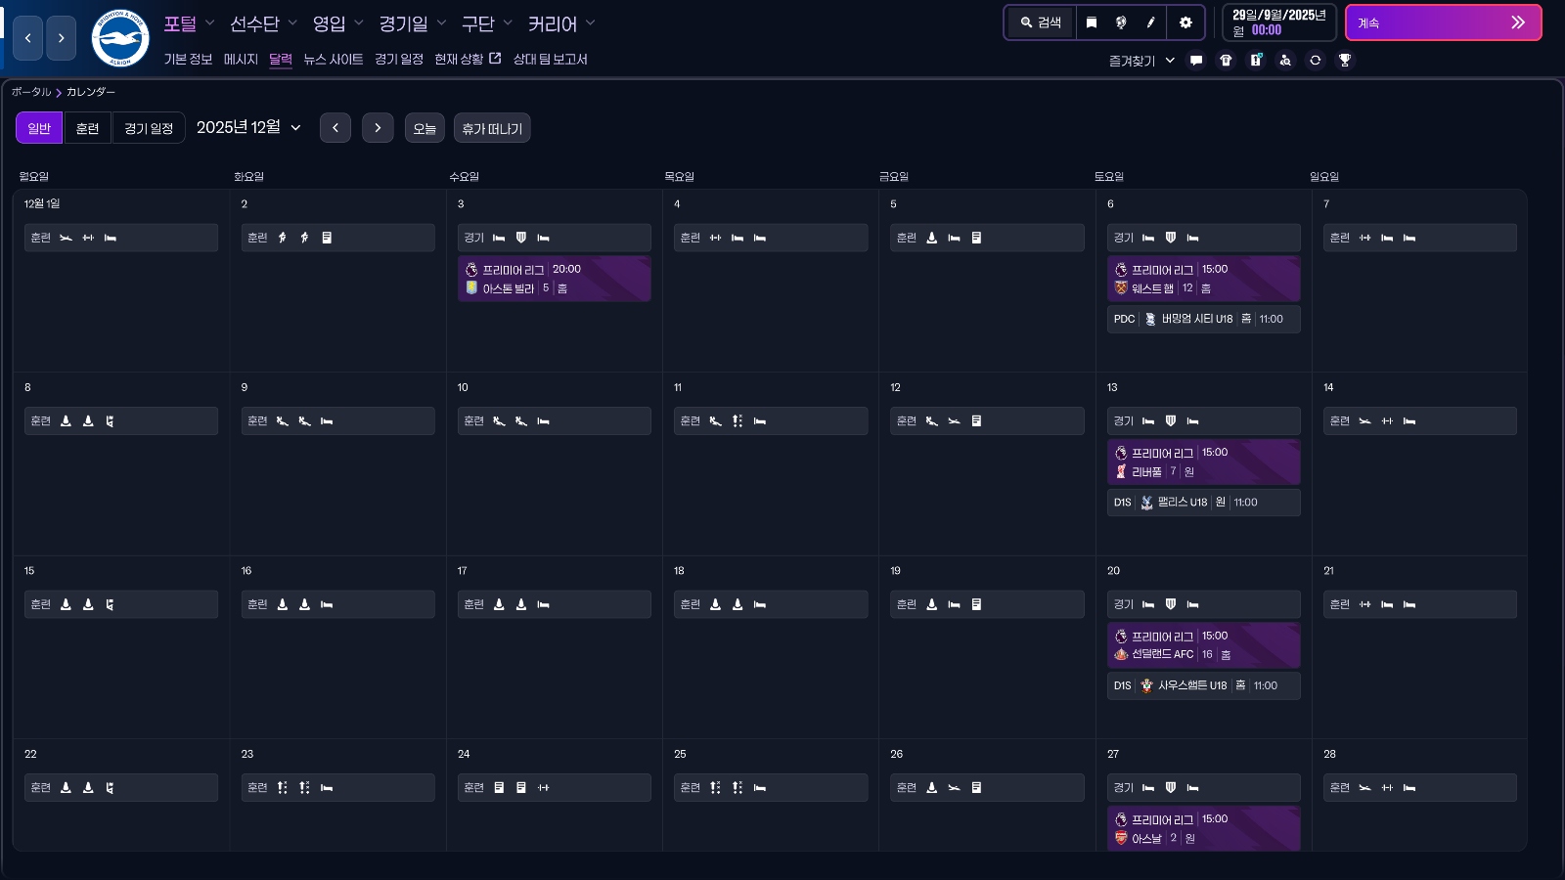The width and height of the screenshot is (1565, 880).
Task: Open the preferences gear icon
Action: tap(1185, 22)
